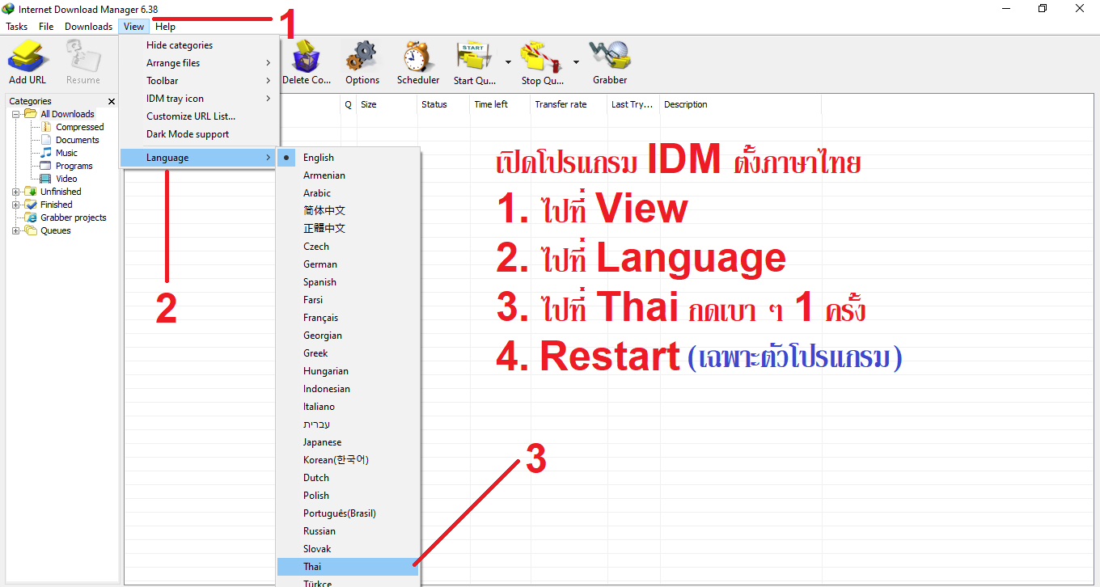Image resolution: width=1100 pixels, height=587 pixels.
Task: Open the File menu
Action: click(46, 27)
